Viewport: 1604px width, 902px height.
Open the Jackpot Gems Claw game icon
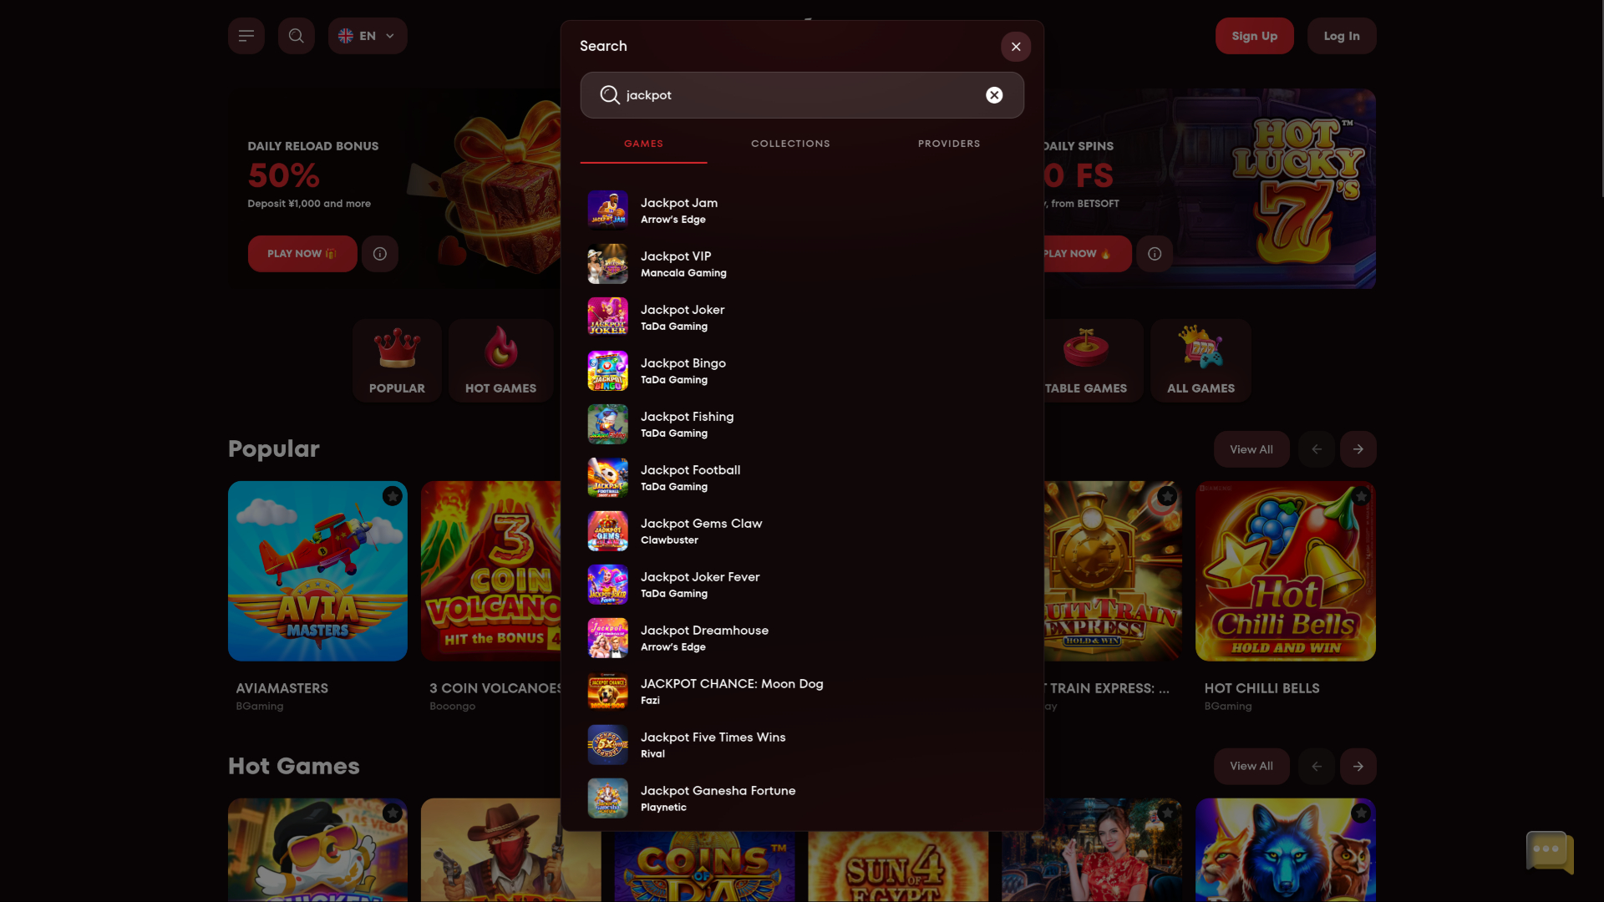tap(607, 531)
